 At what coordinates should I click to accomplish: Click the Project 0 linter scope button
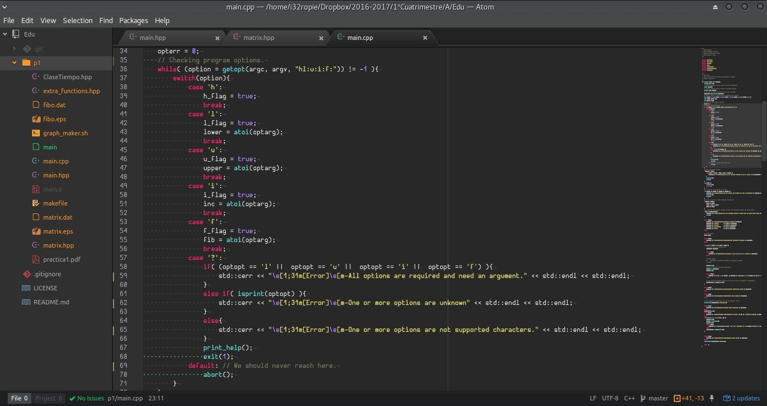[x=49, y=398]
